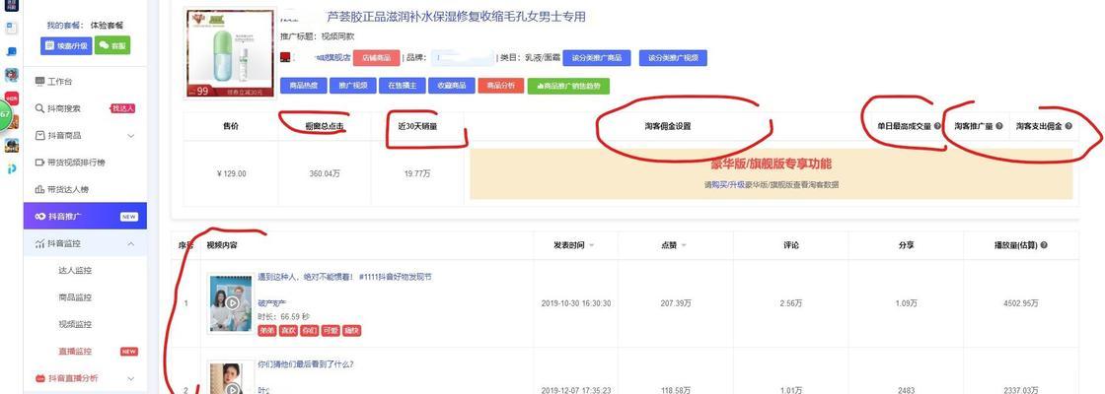Click the magnifier icon next to 抖商搜索
The height and width of the screenshot is (394, 1105).
click(40, 108)
